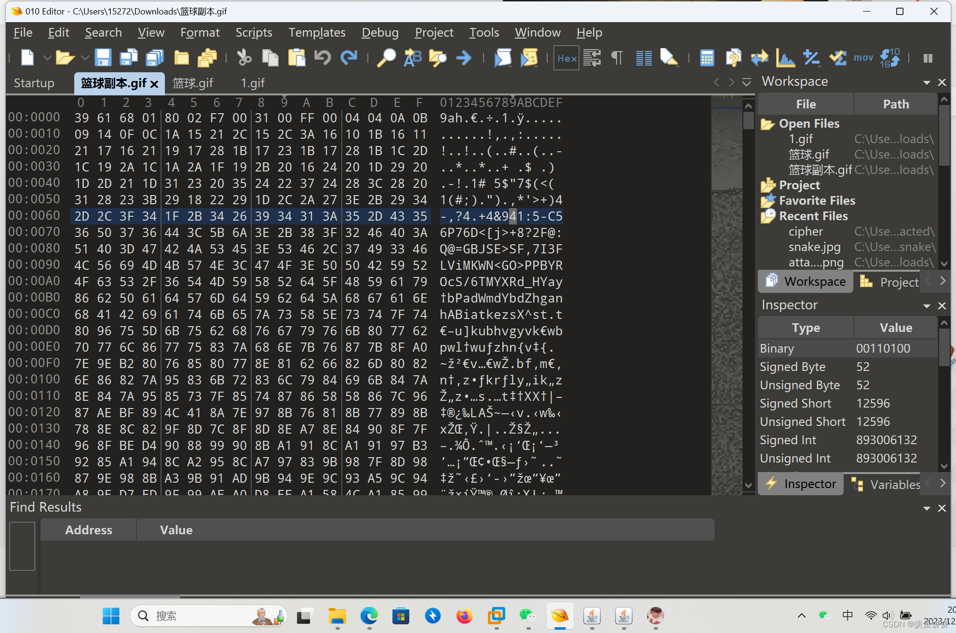Select snake.jpg in Recent Files
956x633 pixels.
click(x=814, y=247)
